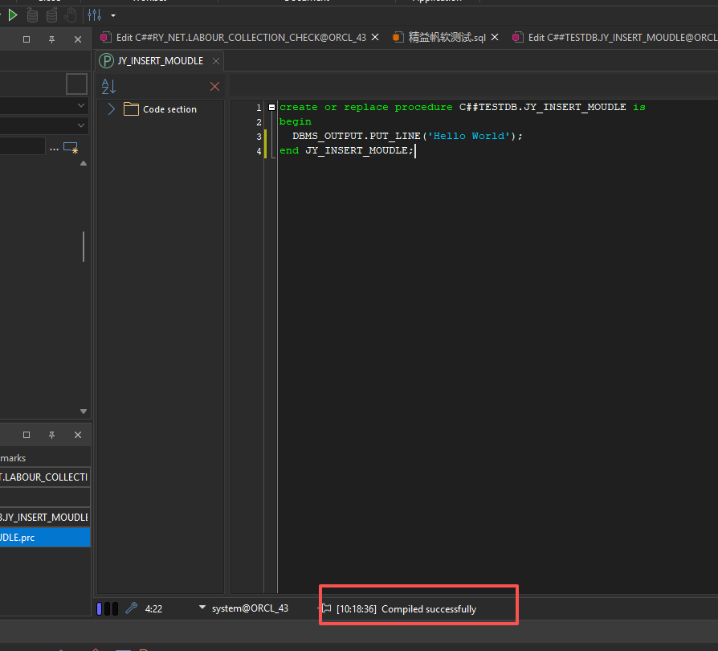Switch to Edit C##RY_NET.LABOUR_COLLECTION_CHECK tab
This screenshot has width=718, height=651.
point(241,38)
